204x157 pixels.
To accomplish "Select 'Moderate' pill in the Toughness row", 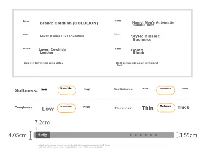I will coord(66,108).
